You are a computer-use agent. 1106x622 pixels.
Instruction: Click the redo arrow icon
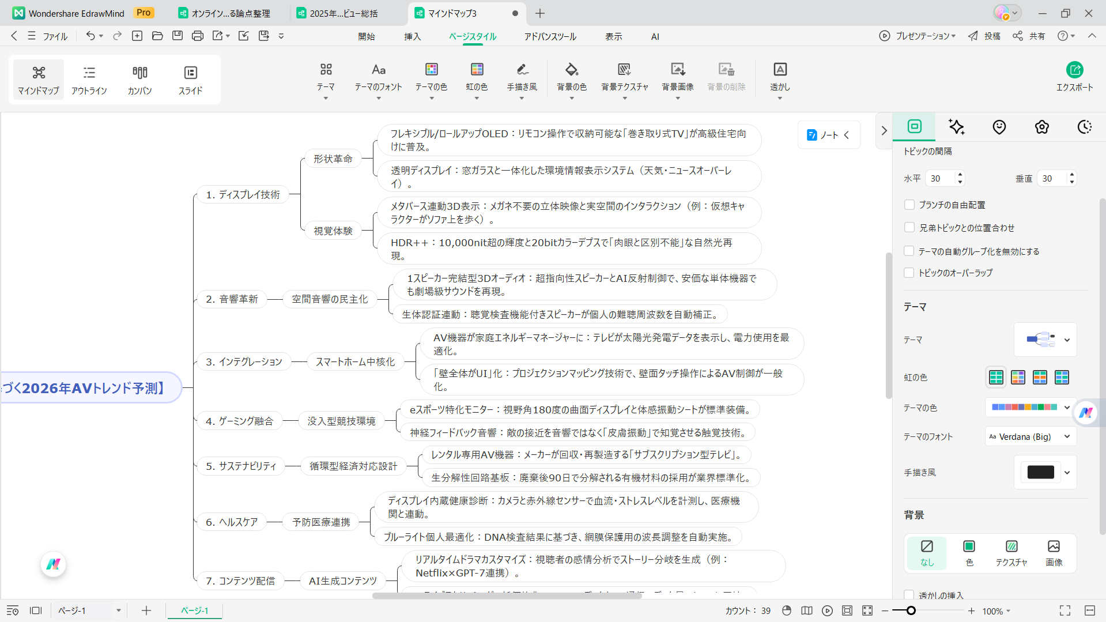118,36
